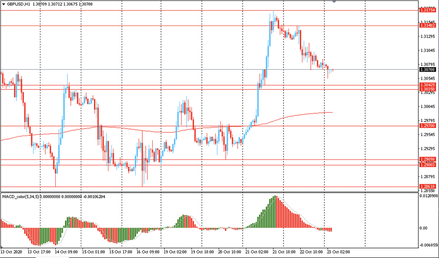
Task: Select the 1.31754 resistance price label
Action: coord(427,10)
